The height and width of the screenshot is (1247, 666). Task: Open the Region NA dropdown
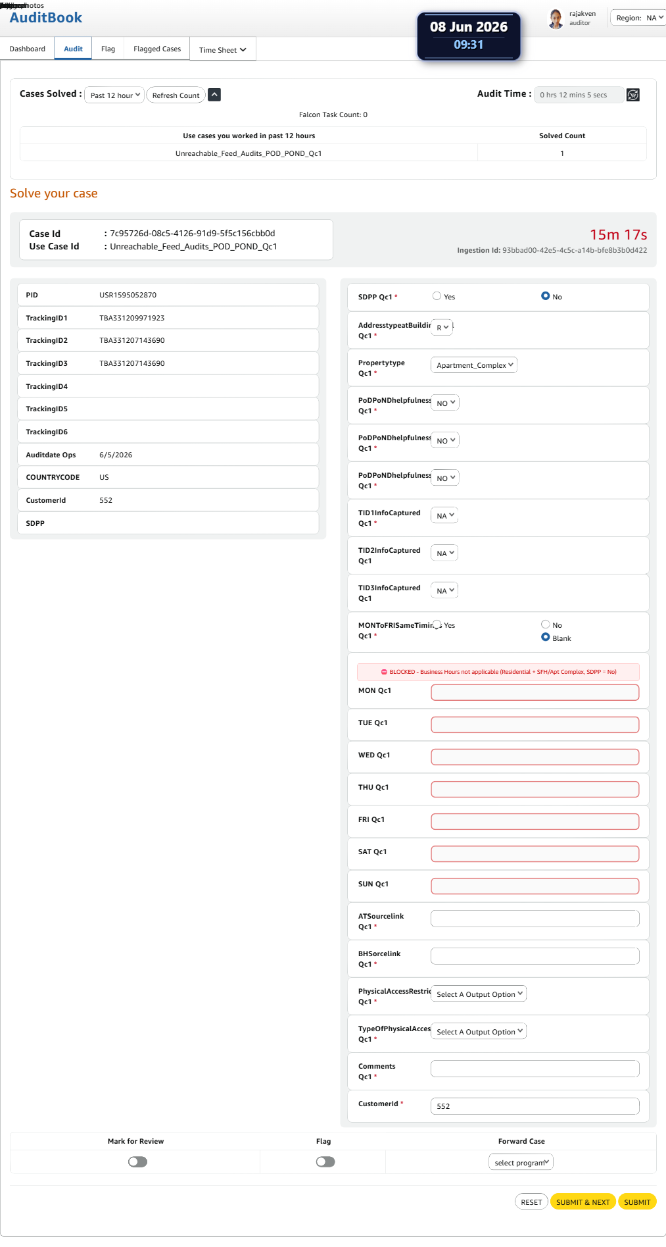(x=638, y=18)
